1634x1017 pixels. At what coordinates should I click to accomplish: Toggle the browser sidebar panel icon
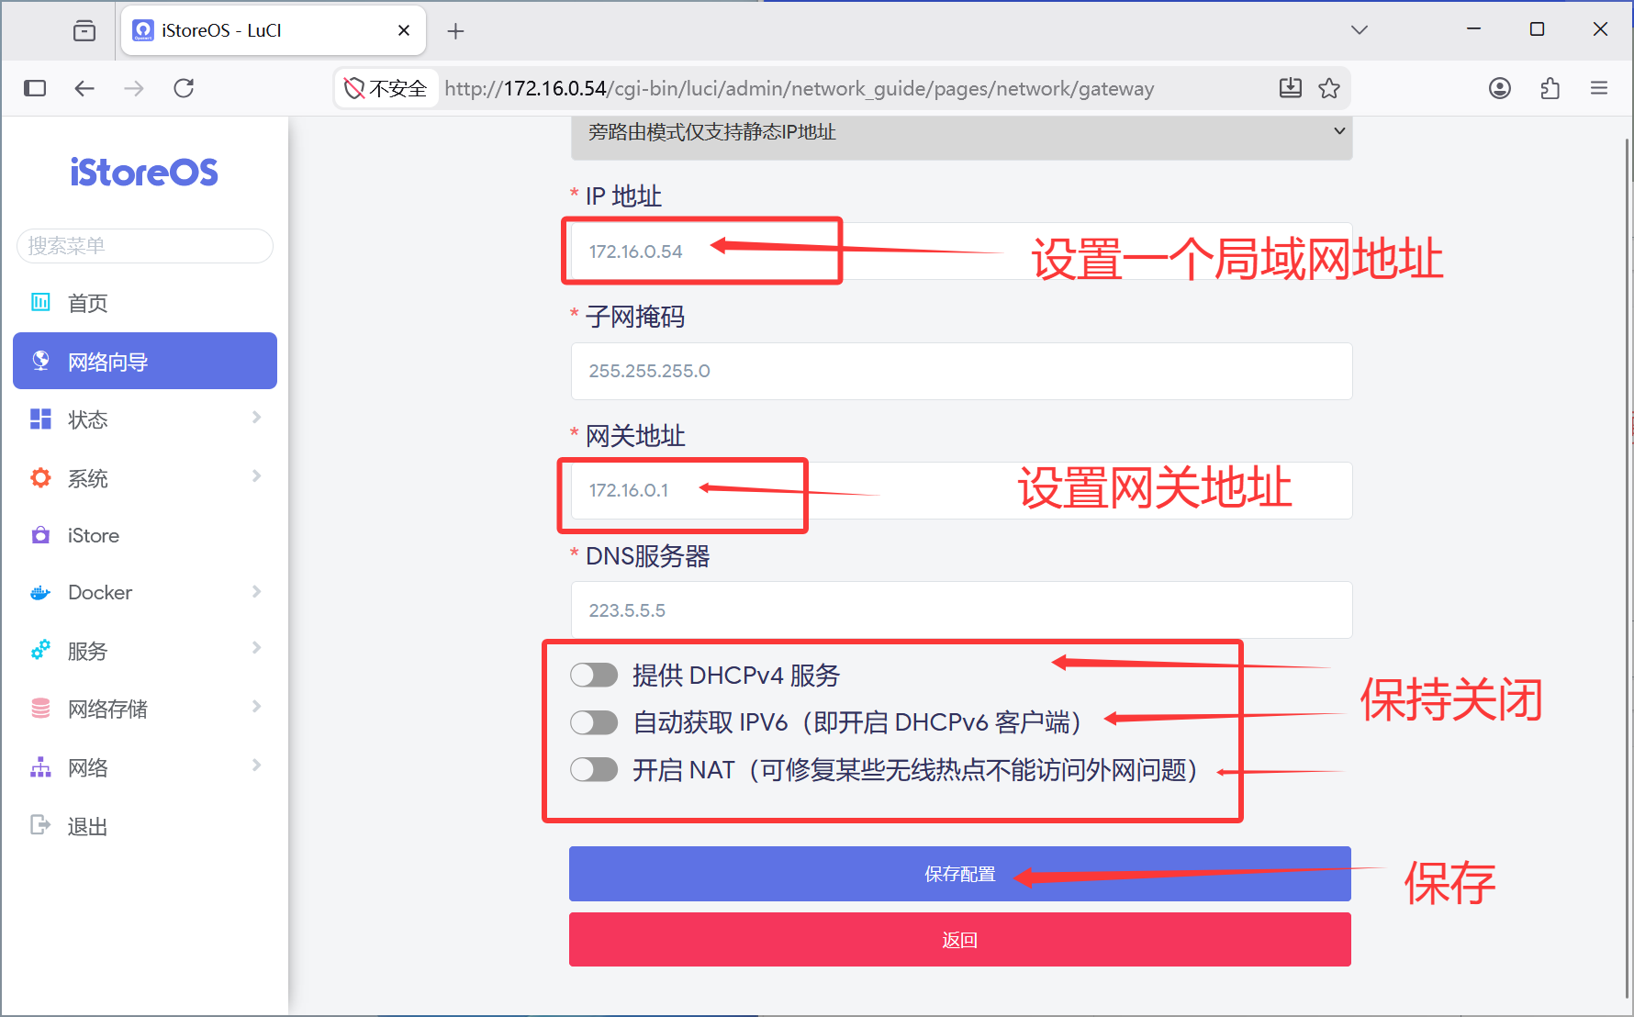click(x=35, y=88)
